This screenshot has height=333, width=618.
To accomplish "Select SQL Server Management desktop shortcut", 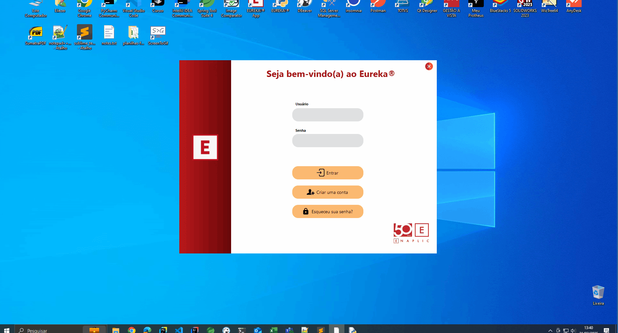I will click(x=329, y=9).
